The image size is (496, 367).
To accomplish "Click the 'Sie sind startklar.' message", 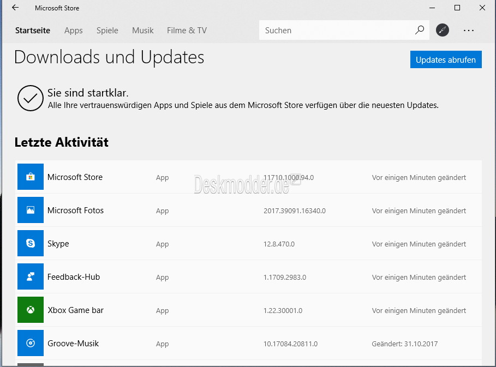I will point(88,93).
